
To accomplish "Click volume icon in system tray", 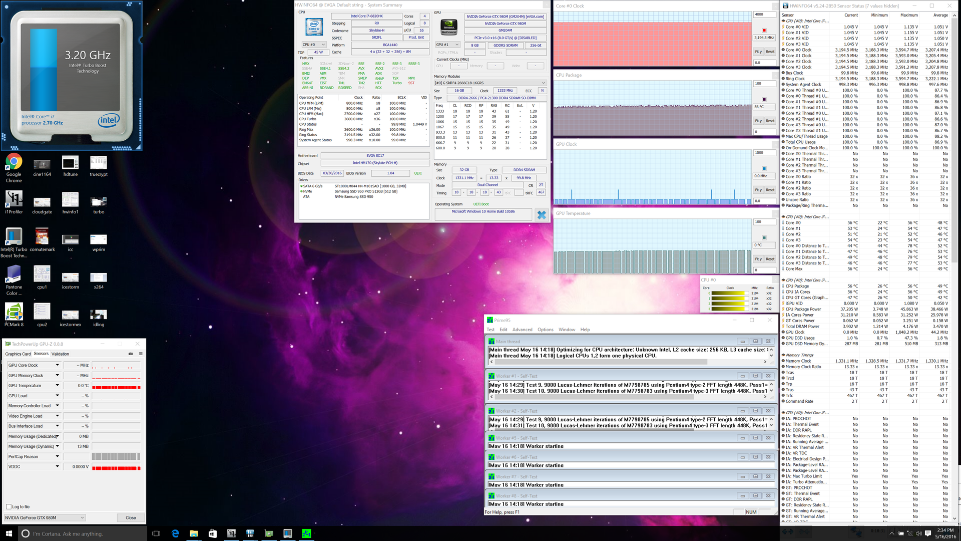I will point(918,533).
